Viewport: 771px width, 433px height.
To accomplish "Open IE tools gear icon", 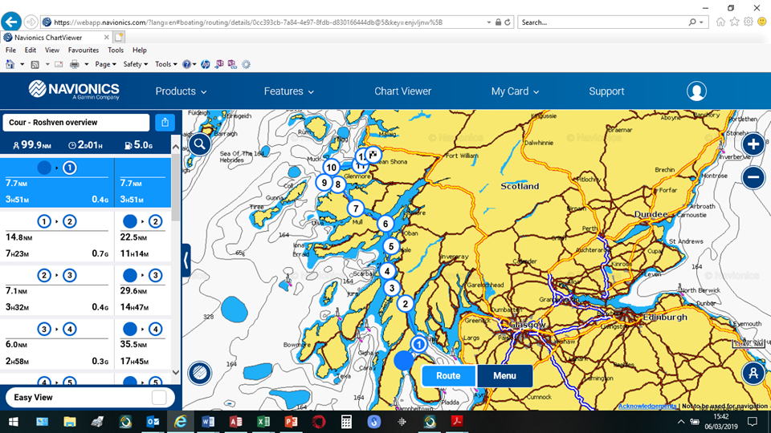I will [749, 22].
